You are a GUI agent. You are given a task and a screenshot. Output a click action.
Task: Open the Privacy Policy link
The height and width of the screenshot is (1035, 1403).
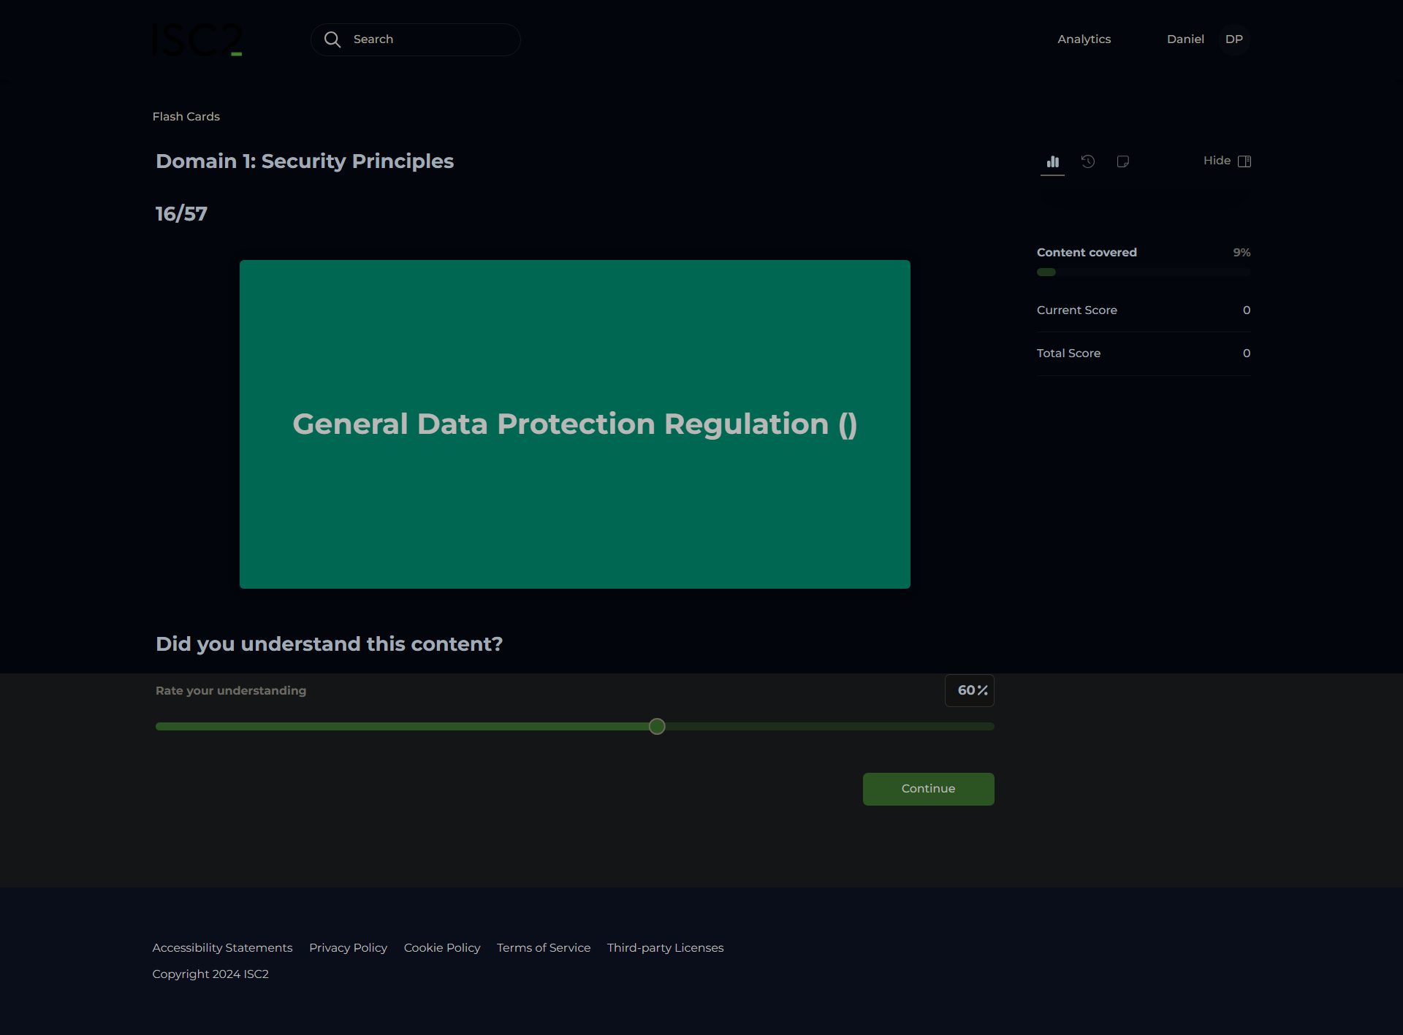pyautogui.click(x=348, y=947)
